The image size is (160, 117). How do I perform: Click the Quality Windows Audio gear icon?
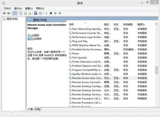(70, 74)
